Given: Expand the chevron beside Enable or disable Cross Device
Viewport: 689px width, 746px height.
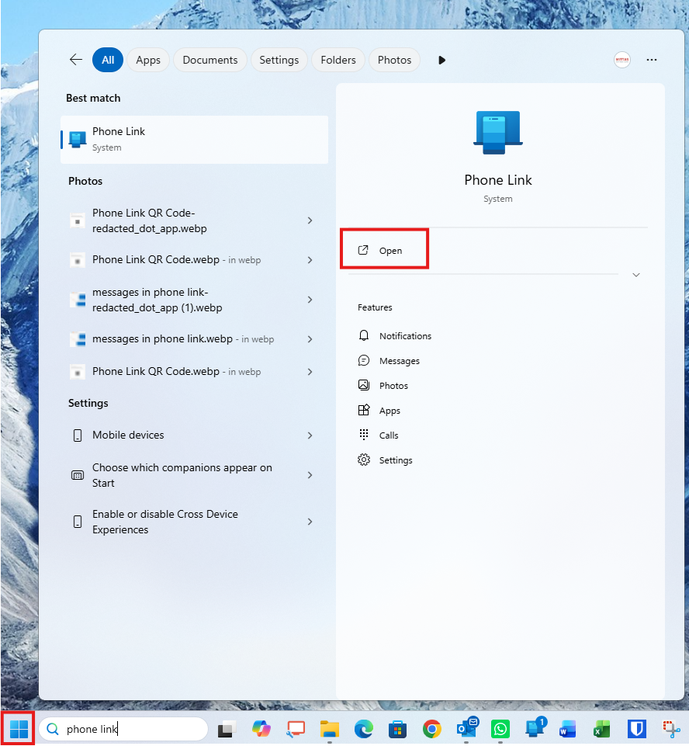Looking at the screenshot, I should coord(310,522).
